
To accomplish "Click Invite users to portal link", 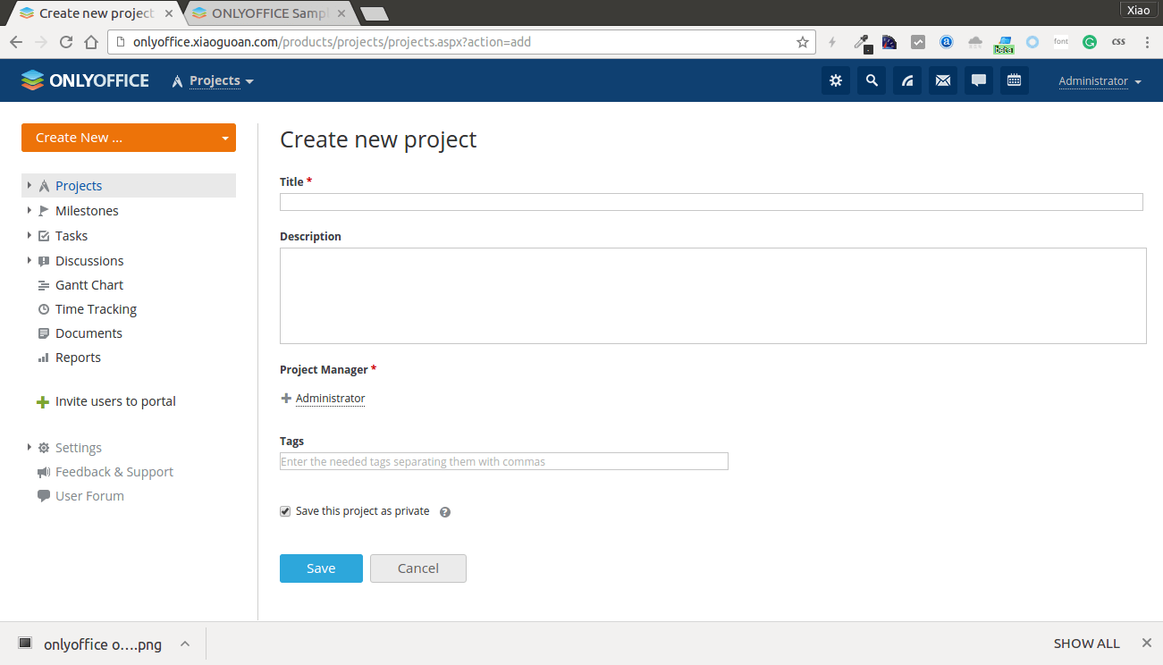I will tap(115, 401).
